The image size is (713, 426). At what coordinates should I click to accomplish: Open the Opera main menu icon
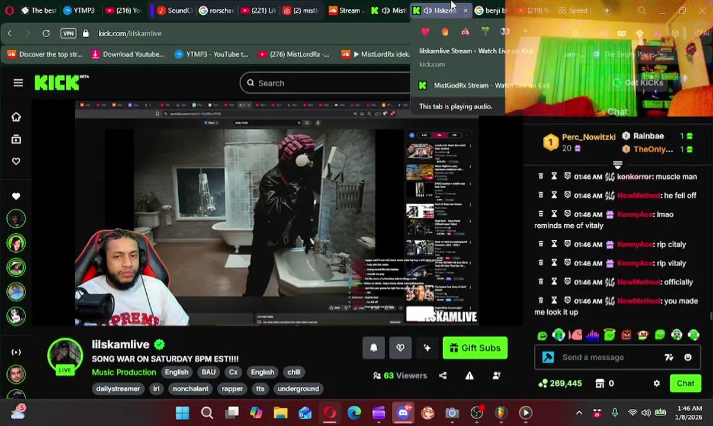[x=9, y=10]
